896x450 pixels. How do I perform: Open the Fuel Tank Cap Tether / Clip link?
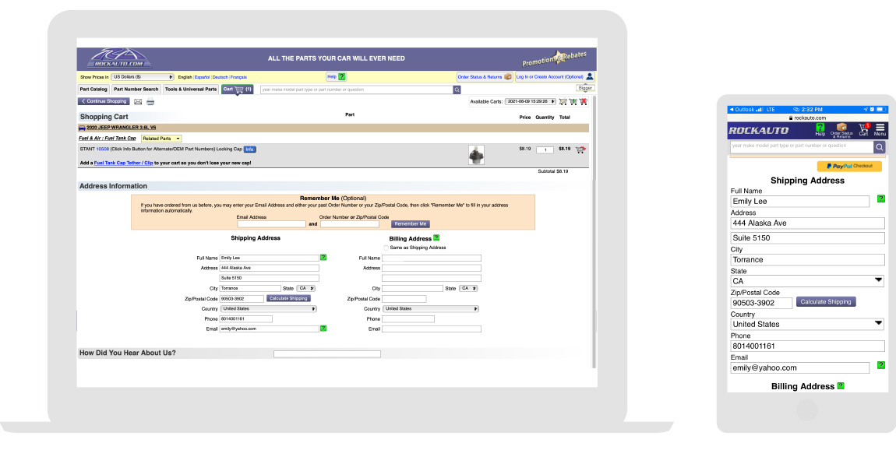pyautogui.click(x=123, y=163)
